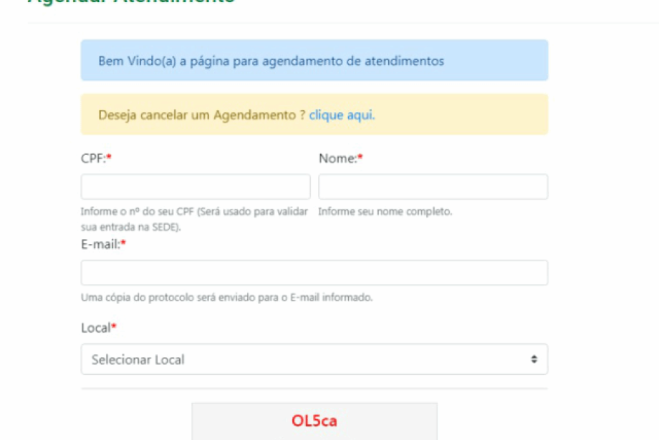Screen dimensions: 659x440
Task: Follow the "clique aqui" cancel link
Action: tap(342, 114)
